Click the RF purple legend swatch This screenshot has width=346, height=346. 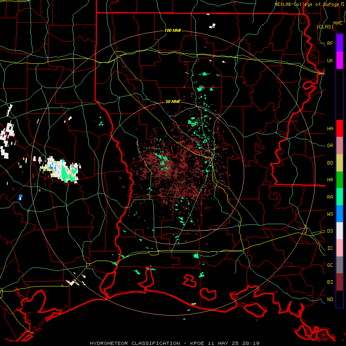click(x=339, y=43)
